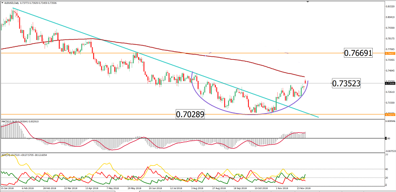Image resolution: width=396 pixels, height=192 pixels.
Task: Click the 28 Feb 2018 date label
Action: pyautogui.click(x=49, y=188)
